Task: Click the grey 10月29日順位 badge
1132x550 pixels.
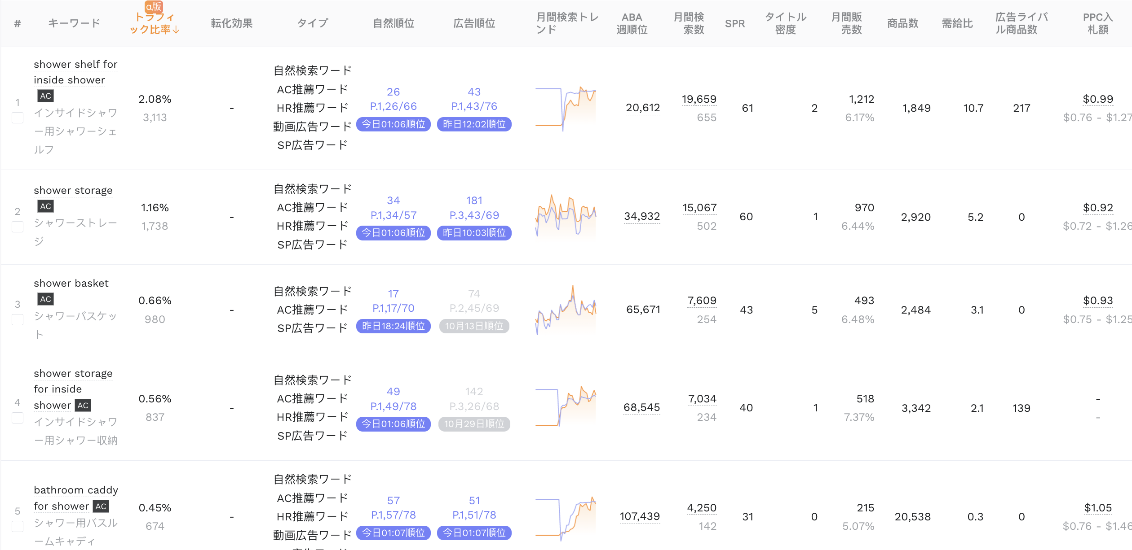Action: 474,424
